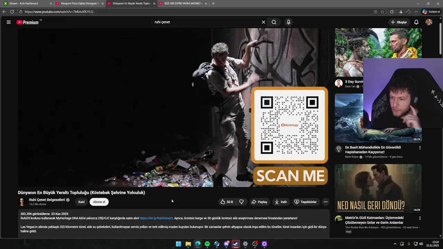Click the Oluştur create button

tap(399, 22)
